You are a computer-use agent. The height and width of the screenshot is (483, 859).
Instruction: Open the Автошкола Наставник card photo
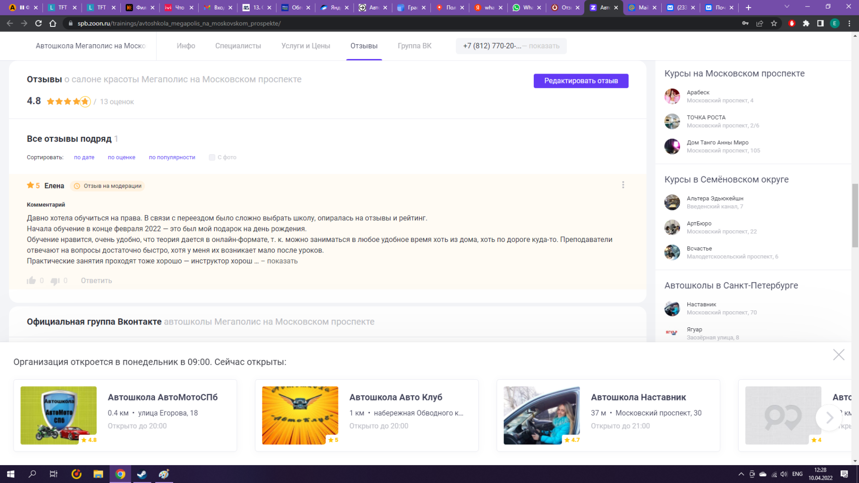tap(541, 415)
